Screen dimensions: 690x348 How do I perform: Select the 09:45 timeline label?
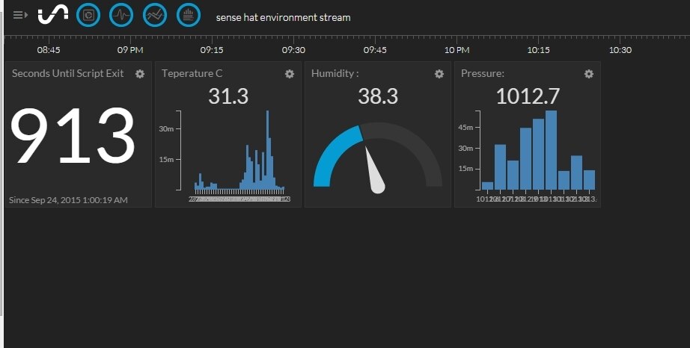pyautogui.click(x=375, y=50)
